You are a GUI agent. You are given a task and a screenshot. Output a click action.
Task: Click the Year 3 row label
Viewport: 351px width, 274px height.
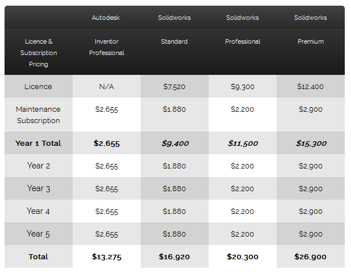pyautogui.click(x=39, y=188)
